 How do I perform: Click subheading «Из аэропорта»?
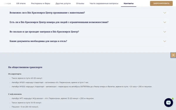[x=15, y=74]
